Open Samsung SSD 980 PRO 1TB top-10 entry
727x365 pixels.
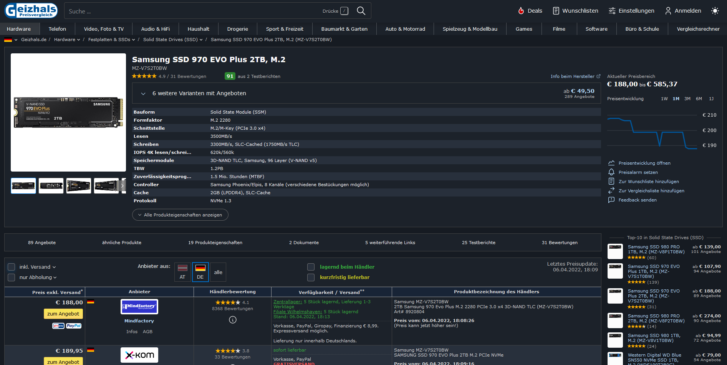tap(656, 249)
